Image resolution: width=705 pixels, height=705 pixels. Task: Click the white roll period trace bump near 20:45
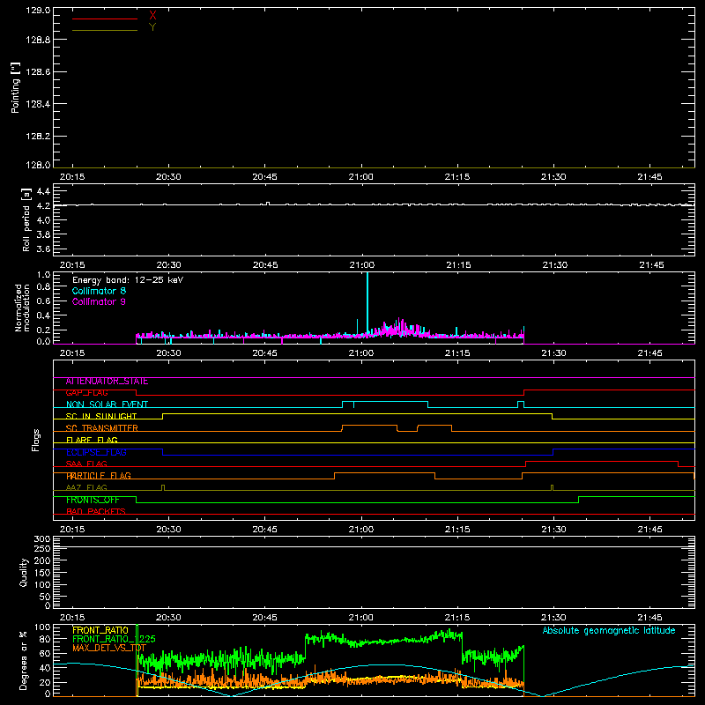coord(268,204)
